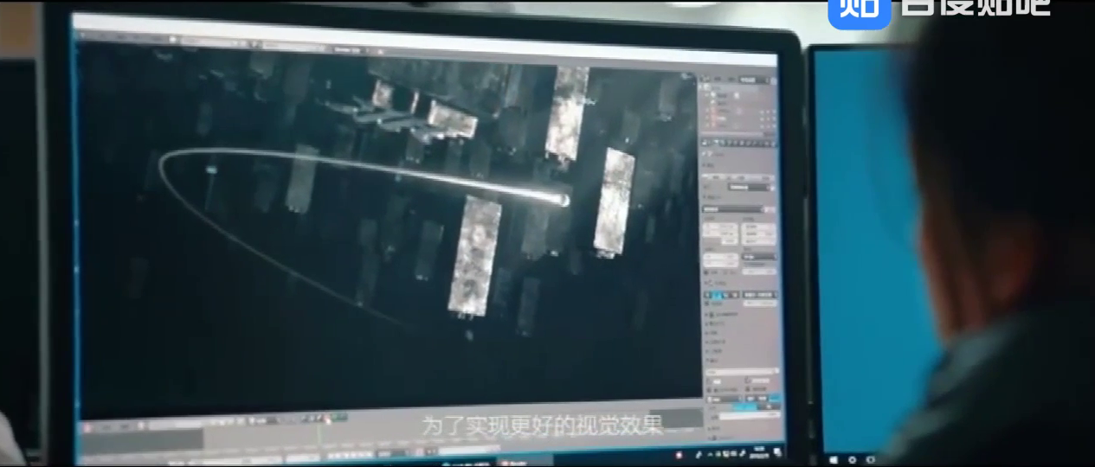Open the Windows Start button on the right monitor
Screen dimensions: 1095x467
point(834,459)
